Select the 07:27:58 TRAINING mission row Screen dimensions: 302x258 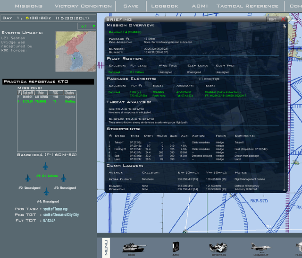(x=47, y=101)
